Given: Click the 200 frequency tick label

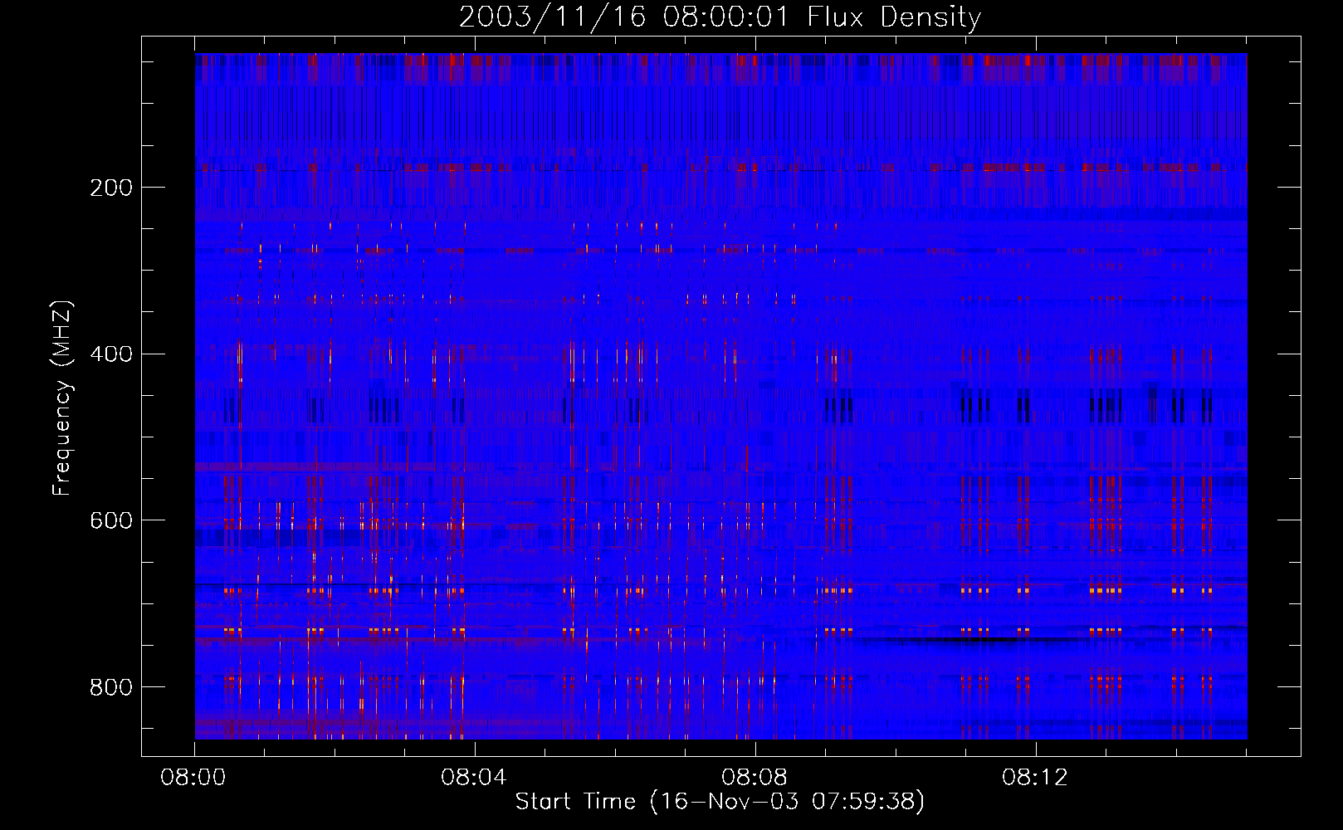Looking at the screenshot, I should point(111,188).
